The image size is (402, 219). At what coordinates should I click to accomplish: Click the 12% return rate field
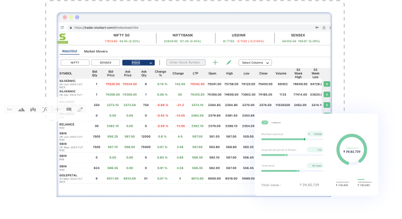[x=315, y=150]
